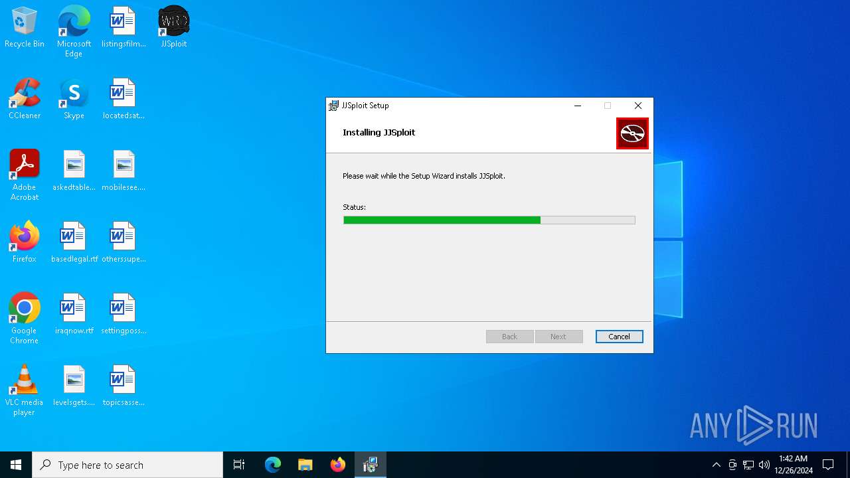This screenshot has height=478, width=850.
Task: Select the JJSploit desktop shortcut
Action: pyautogui.click(x=174, y=28)
